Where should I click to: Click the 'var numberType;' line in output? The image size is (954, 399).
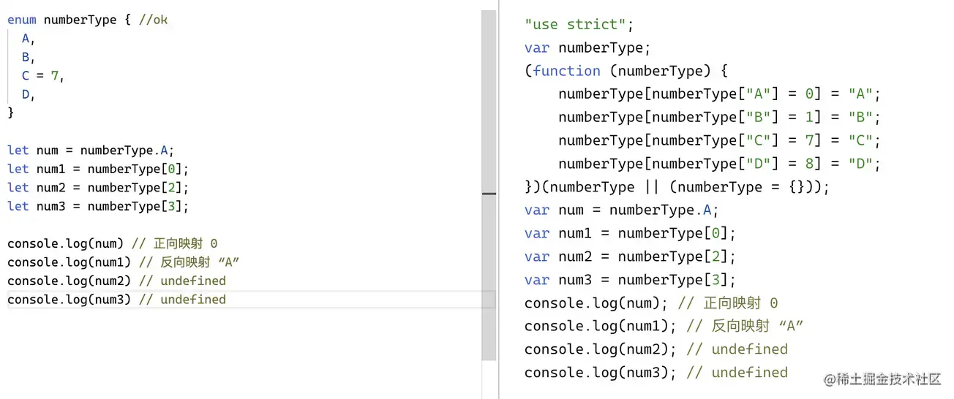point(587,47)
